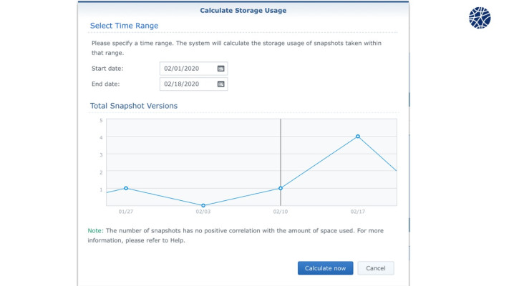Viewport: 509px width, 286px height.
Task: Click the green Note label text
Action: click(95, 230)
